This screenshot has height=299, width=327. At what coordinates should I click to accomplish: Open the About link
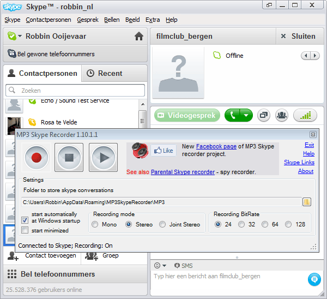[306, 171]
